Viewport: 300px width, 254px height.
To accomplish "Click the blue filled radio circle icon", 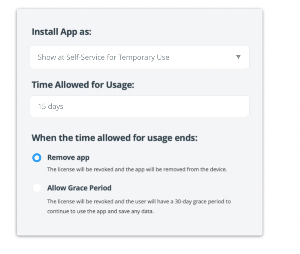I will pos(37,158).
